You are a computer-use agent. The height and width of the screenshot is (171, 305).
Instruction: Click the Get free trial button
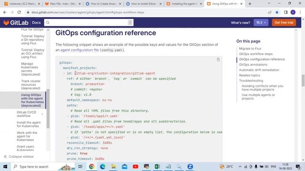284,22
